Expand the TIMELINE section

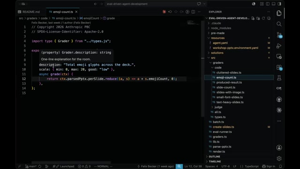pyautogui.click(x=215, y=161)
